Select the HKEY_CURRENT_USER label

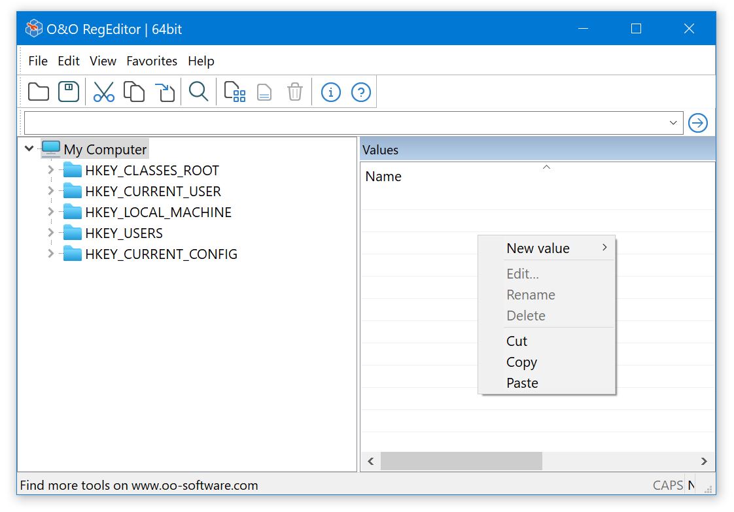(x=153, y=192)
